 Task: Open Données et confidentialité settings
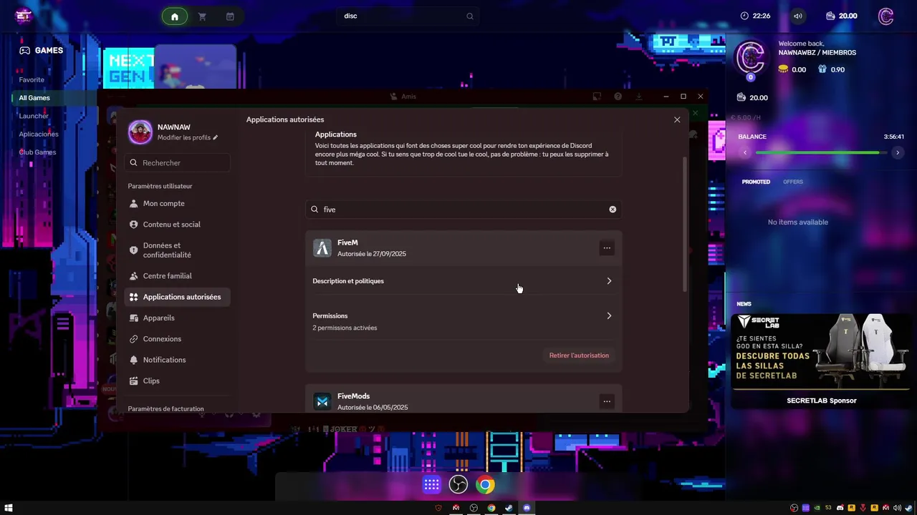(x=177, y=250)
